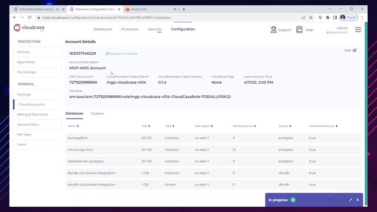The height and width of the screenshot is (212, 377).
Task: Click IAM Role ARN text
Action: (150, 97)
